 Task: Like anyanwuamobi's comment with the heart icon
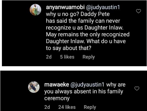pos(138,11)
